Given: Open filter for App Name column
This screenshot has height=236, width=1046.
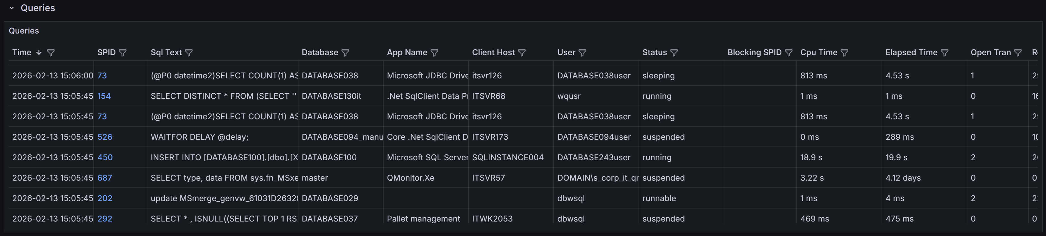Looking at the screenshot, I should tap(434, 53).
